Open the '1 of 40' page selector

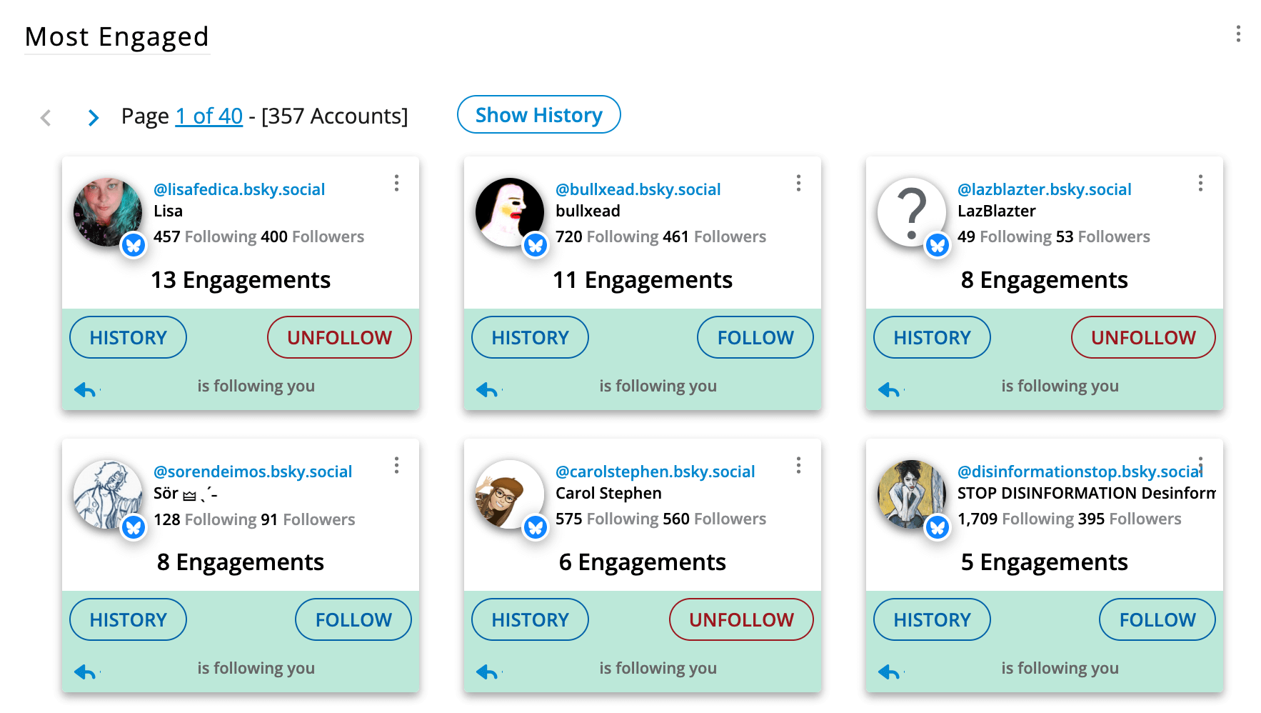pos(209,116)
